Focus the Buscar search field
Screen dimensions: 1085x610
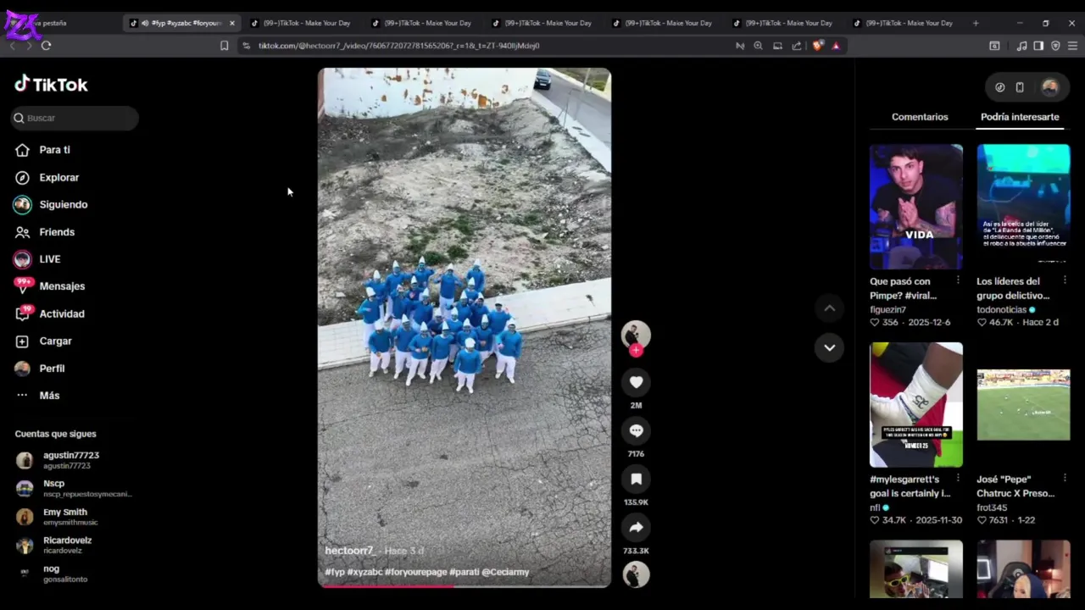click(75, 118)
